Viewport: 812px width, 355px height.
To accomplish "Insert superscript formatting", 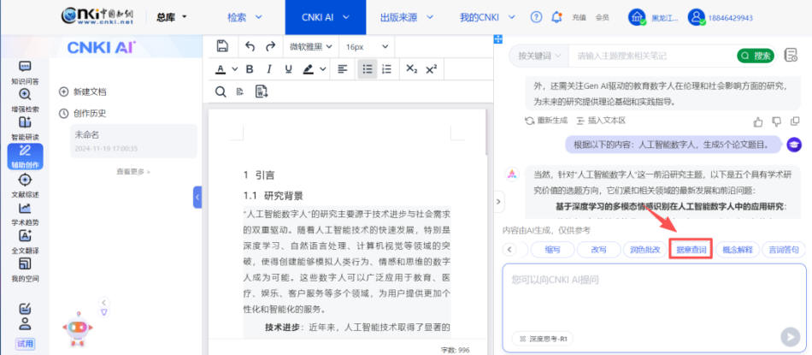I will (x=431, y=69).
